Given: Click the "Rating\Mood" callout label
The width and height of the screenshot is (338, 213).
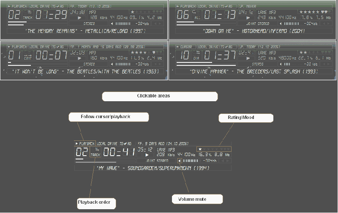Looking at the screenshot, I should 239,118.
